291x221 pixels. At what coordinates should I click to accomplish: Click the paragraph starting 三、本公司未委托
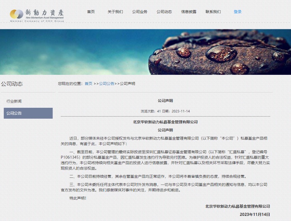click(x=164, y=187)
